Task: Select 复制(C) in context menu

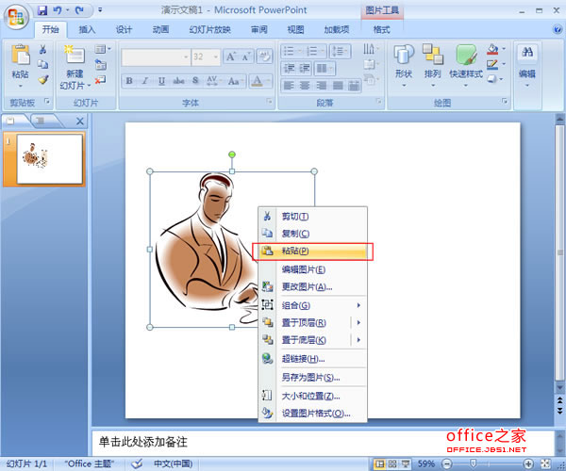Action: pyautogui.click(x=313, y=234)
